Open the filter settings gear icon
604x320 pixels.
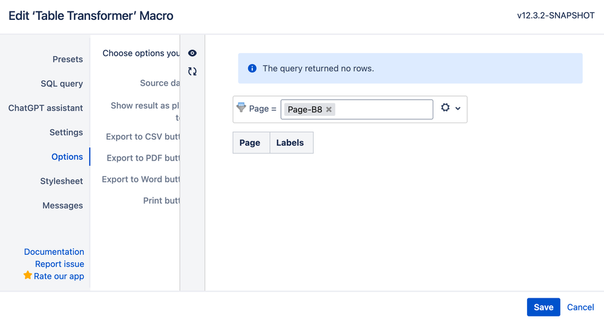[x=445, y=107]
